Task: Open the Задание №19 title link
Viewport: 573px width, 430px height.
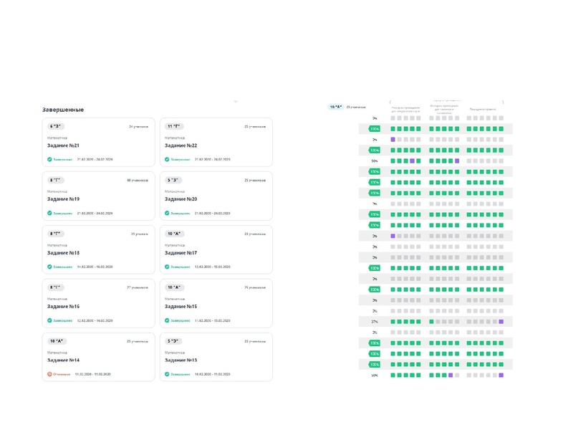Action: pos(63,199)
